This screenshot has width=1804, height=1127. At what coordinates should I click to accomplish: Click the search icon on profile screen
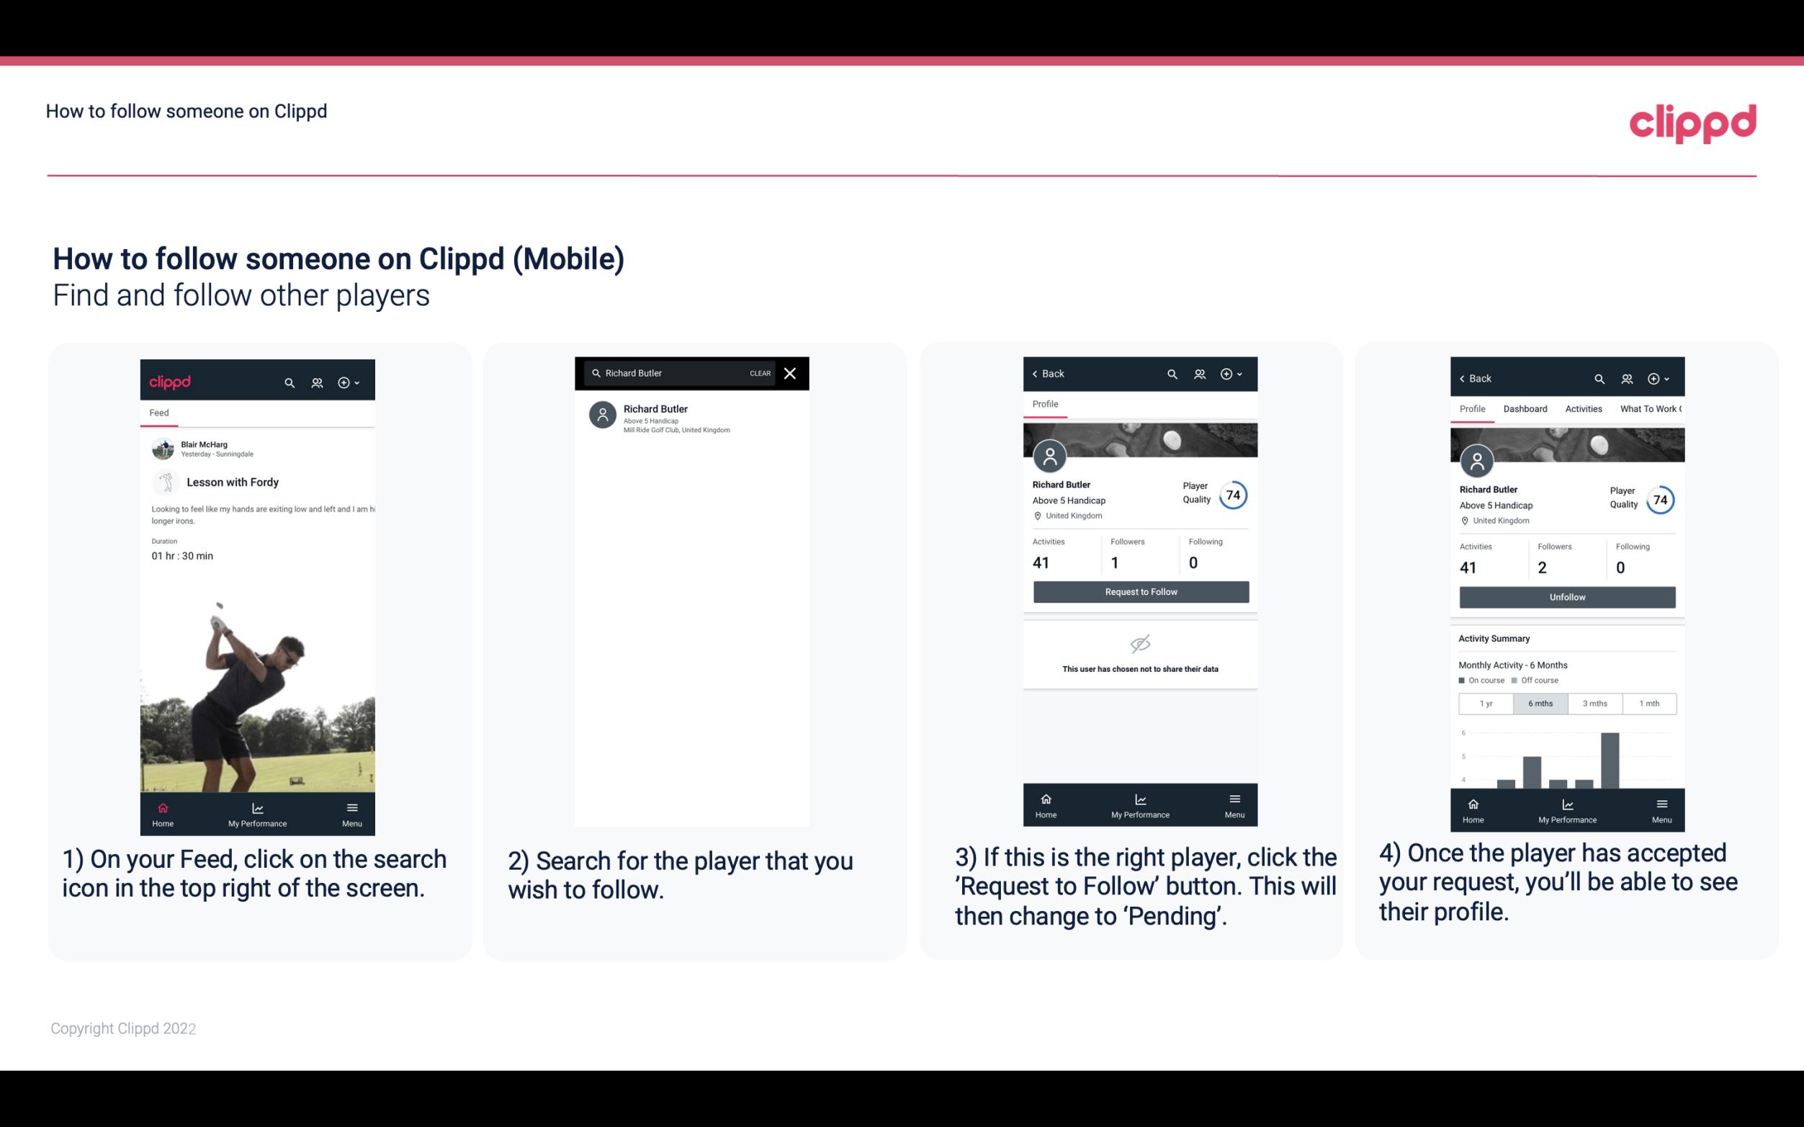pyautogui.click(x=1172, y=374)
